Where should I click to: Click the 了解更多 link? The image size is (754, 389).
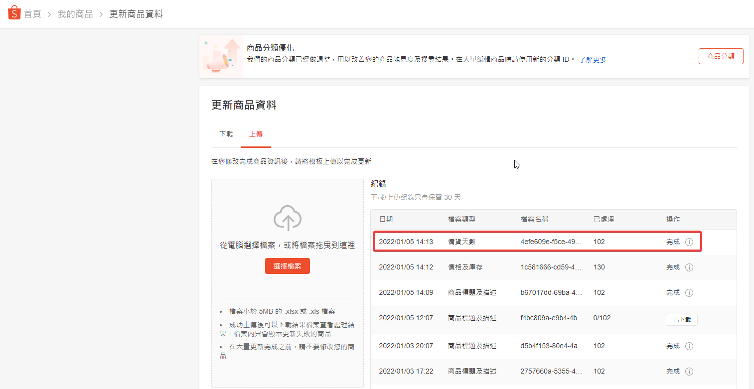coord(593,60)
